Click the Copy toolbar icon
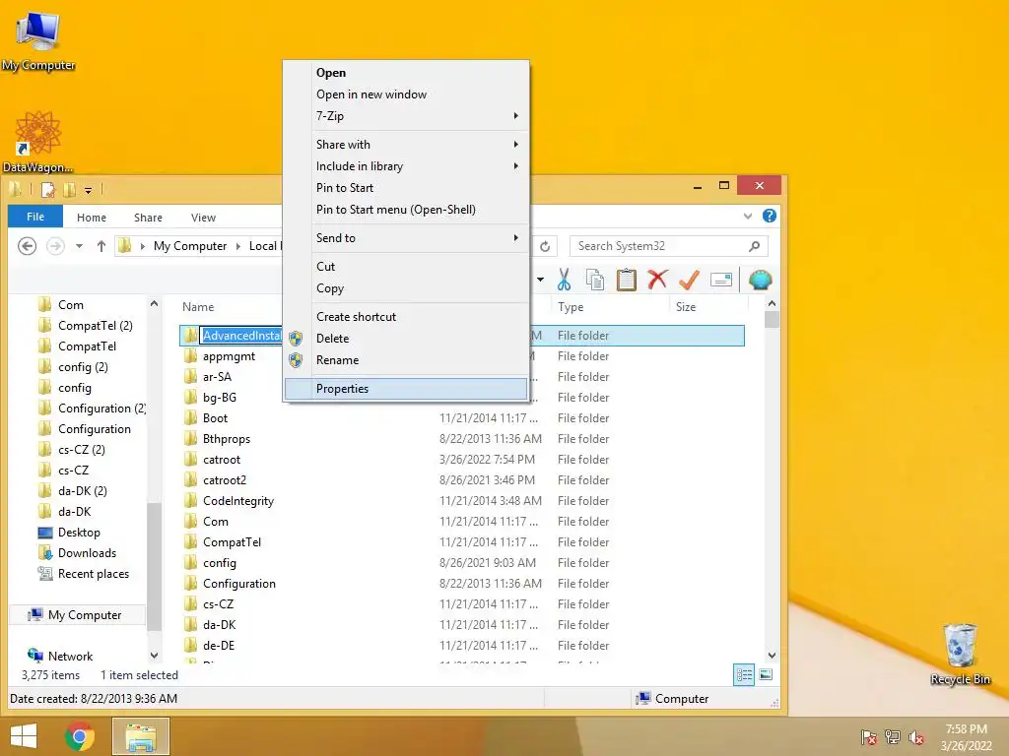 pos(595,280)
